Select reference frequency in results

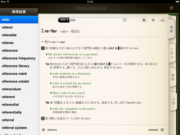[x=19, y=58]
